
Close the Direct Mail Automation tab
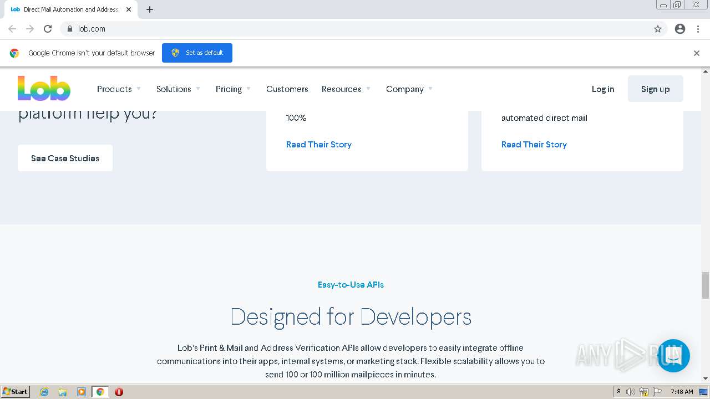pos(129,9)
